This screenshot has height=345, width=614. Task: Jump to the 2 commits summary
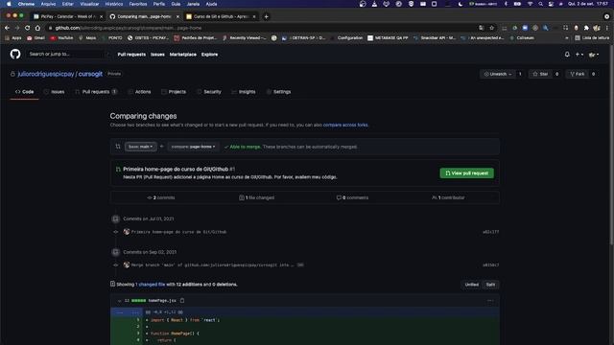tap(161, 197)
